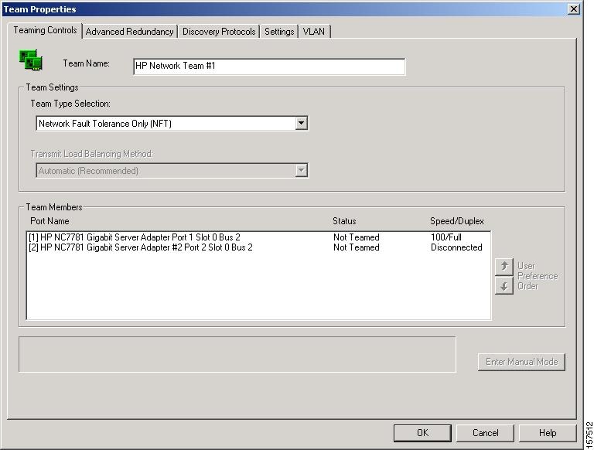Click Not Teamed status of adapter [1]
Viewport: 594px width, 450px height.
coord(356,237)
